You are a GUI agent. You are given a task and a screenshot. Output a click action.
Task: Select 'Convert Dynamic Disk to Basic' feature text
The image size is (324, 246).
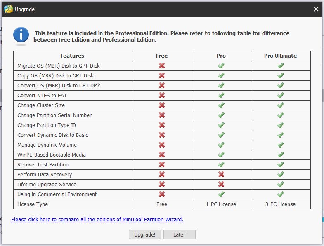tap(53, 135)
